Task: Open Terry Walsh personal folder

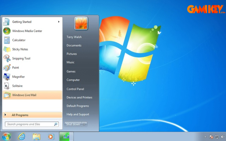Action: coord(74,37)
